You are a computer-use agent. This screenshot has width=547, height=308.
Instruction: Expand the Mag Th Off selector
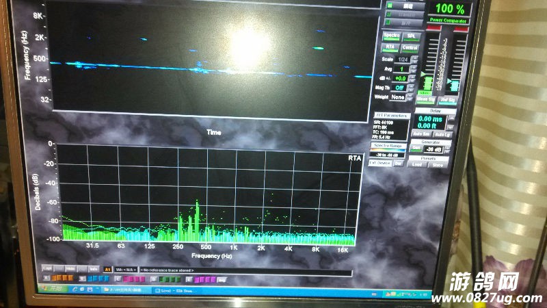[399, 88]
